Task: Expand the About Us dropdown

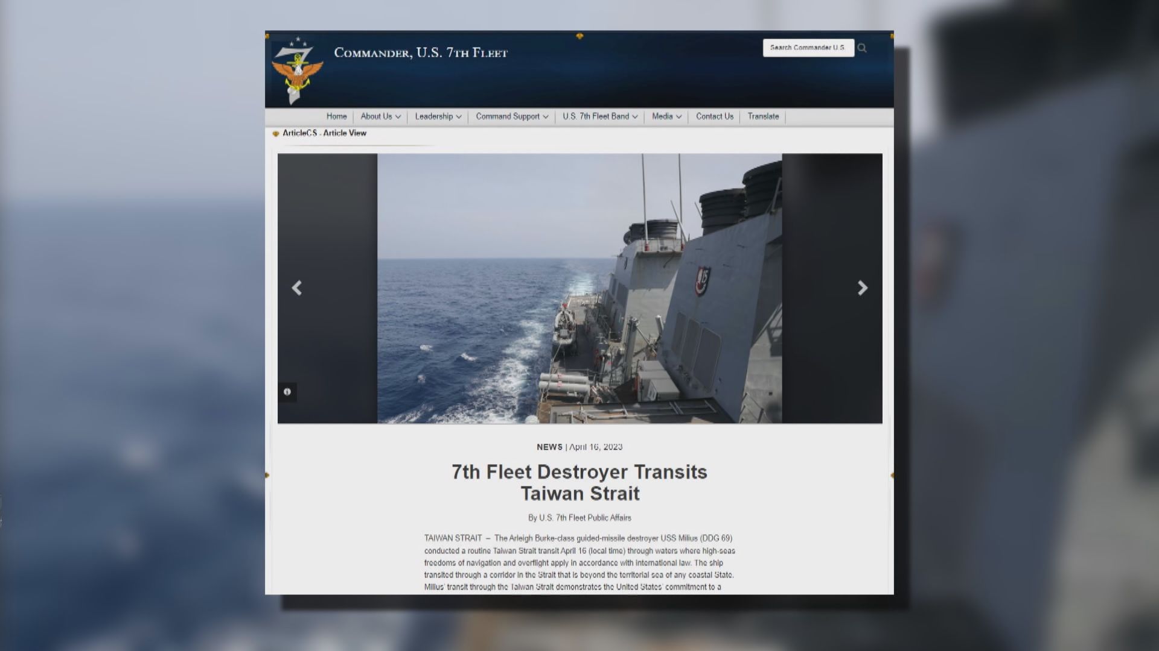Action: [x=379, y=116]
